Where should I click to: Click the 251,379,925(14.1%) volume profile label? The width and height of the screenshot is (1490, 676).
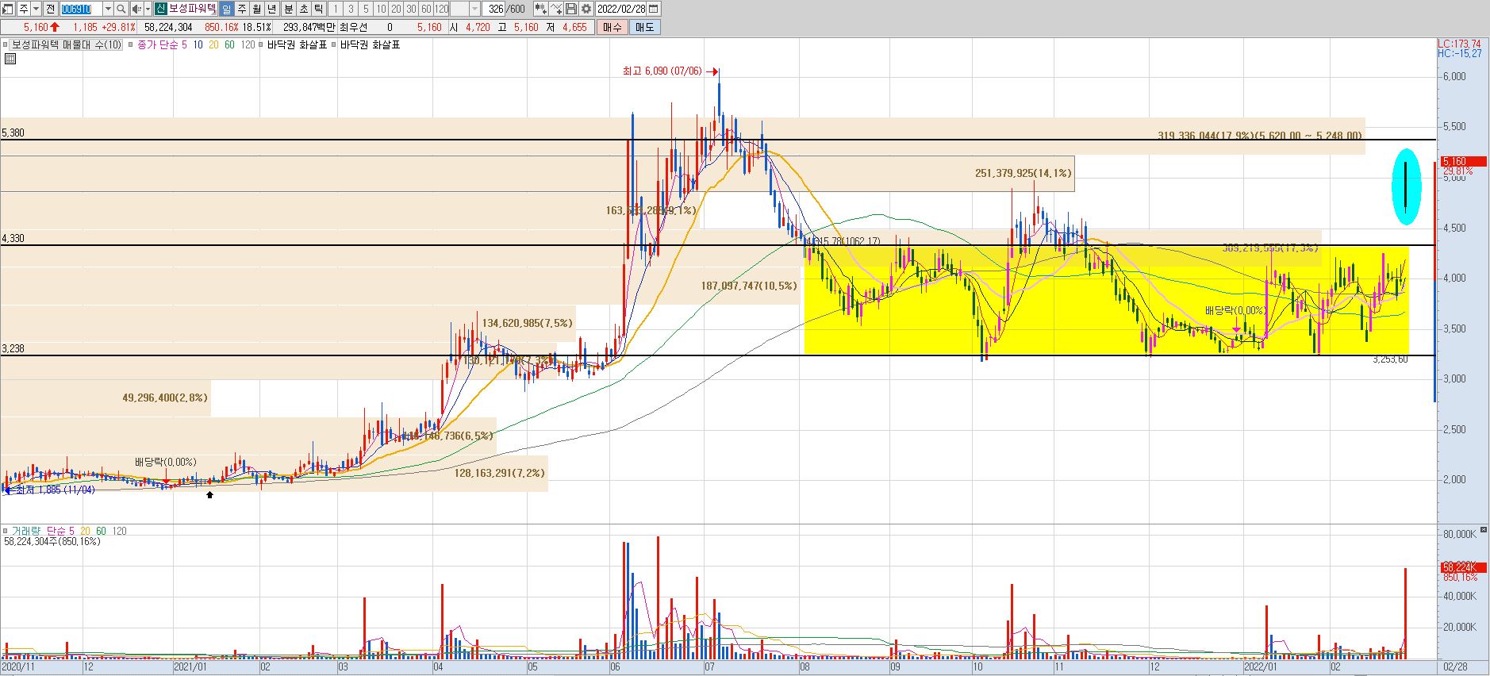1023,173
